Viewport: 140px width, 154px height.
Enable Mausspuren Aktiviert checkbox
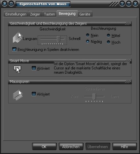34,94
